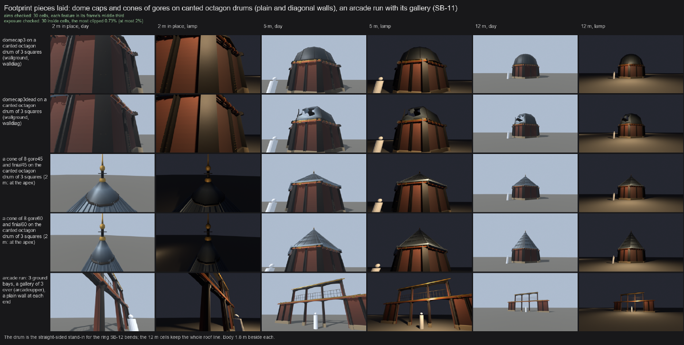Viewport: 684px width, 345px height.
Task: Choose arcade run render at 12 m, day
Action: [525, 302]
